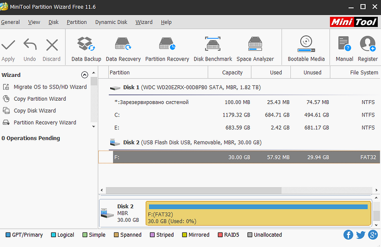Image resolution: width=381 pixels, height=247 pixels.
Task: Click the Undo arrow icon
Action: (x=30, y=45)
